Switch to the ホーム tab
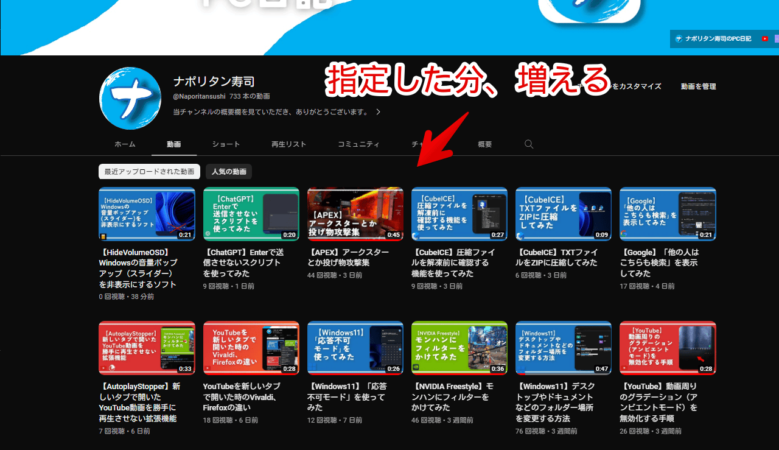The width and height of the screenshot is (779, 450). click(x=125, y=144)
